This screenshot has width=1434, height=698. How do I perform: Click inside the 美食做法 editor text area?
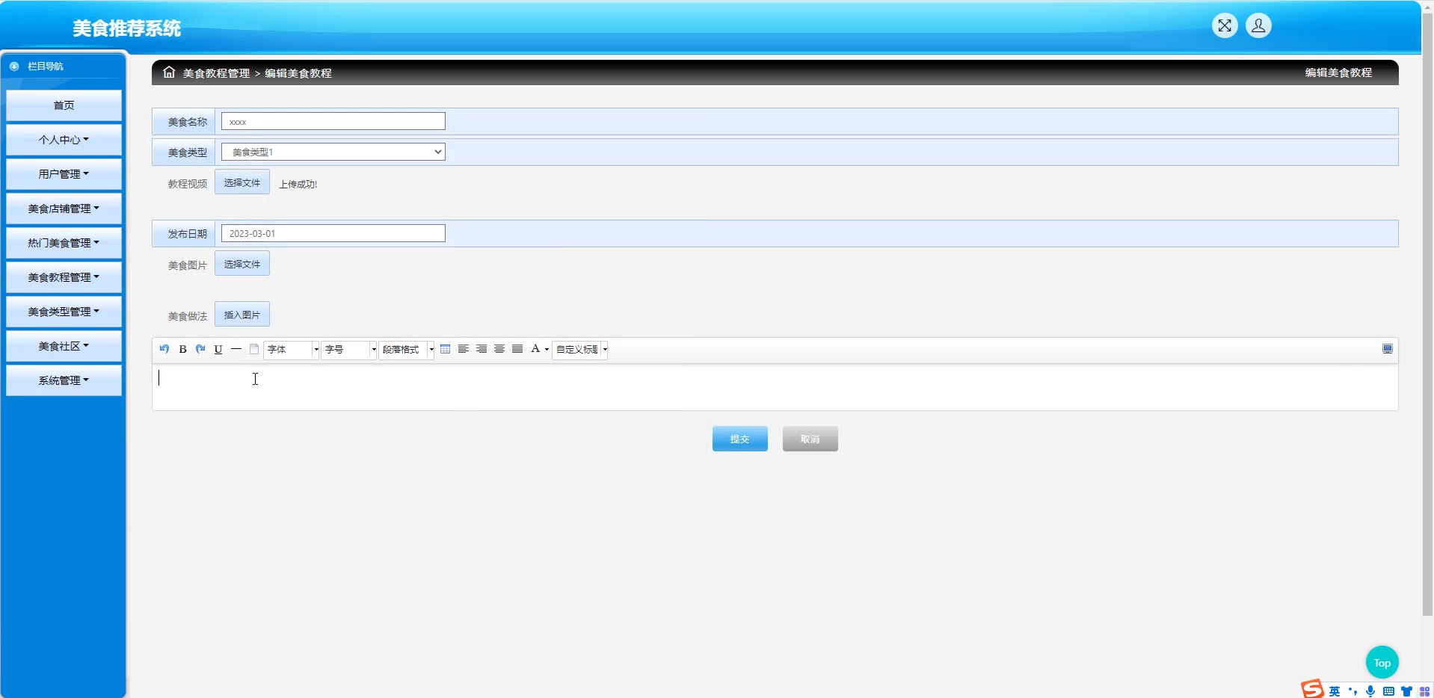tap(775, 387)
